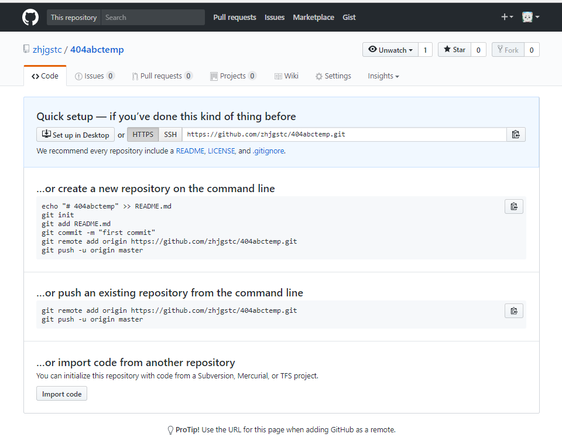Viewport: 562px width, 444px height.
Task: Follow the README link
Action: coord(190,151)
